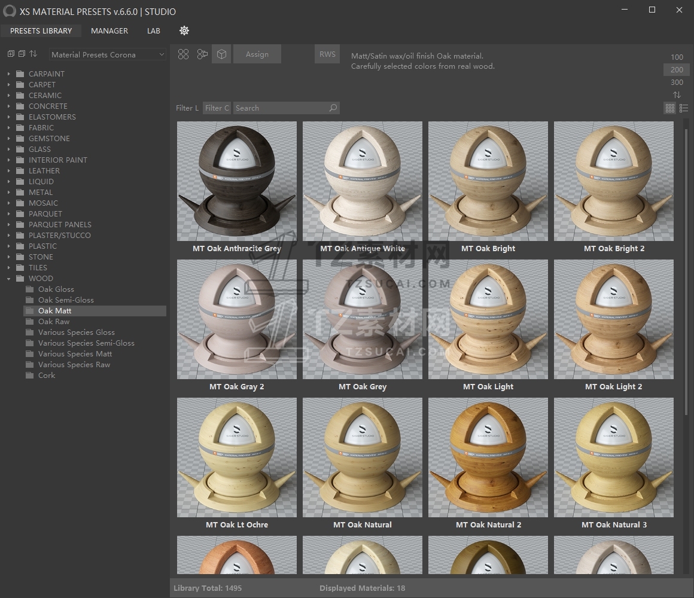Switch to list view
694x598 pixels.
(684, 108)
